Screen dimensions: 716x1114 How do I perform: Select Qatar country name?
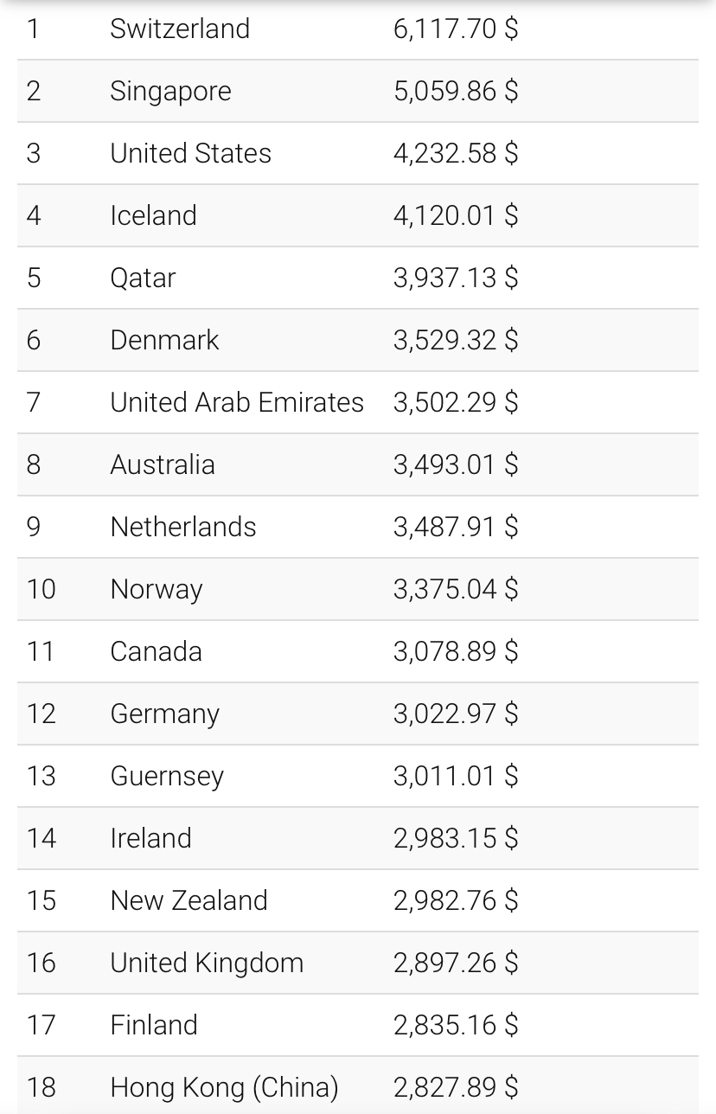point(143,278)
